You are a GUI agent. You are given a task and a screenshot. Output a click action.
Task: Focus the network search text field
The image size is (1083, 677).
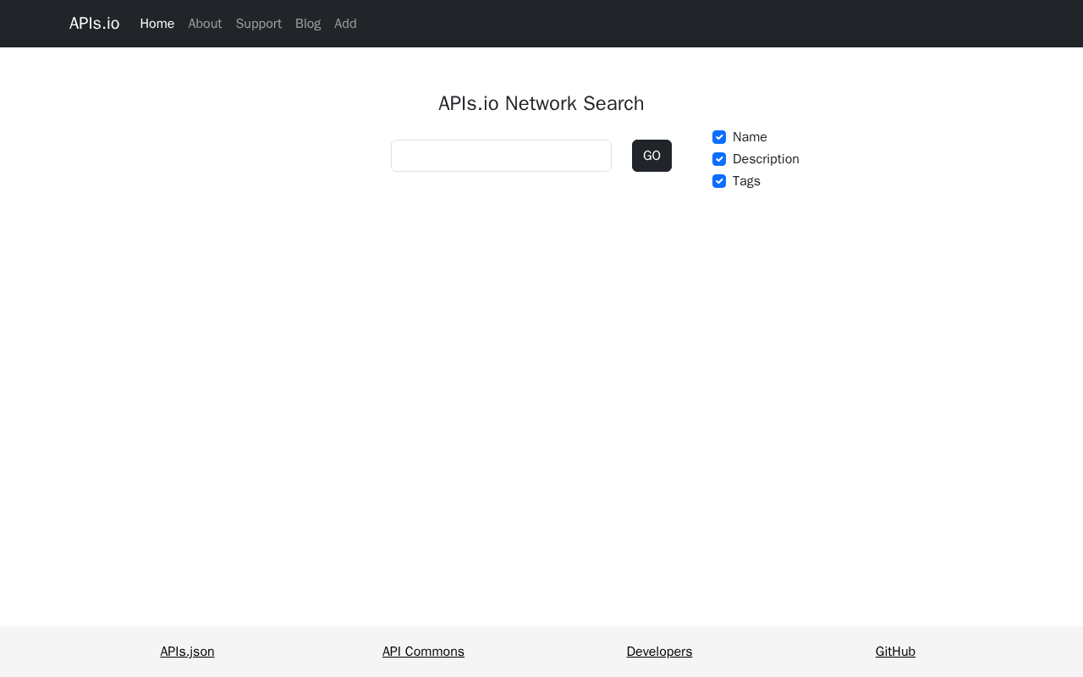501,156
